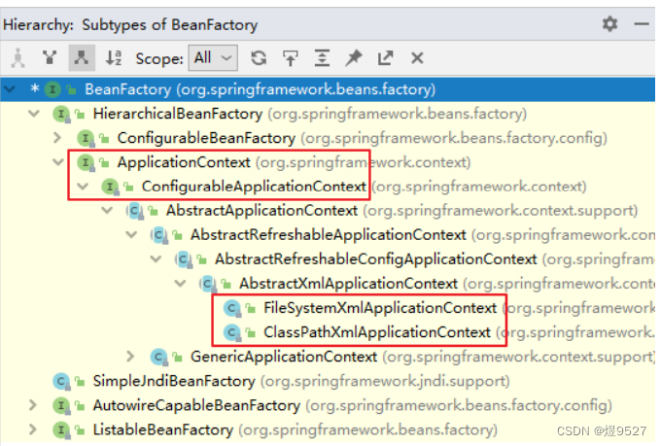Image resolution: width=661 pixels, height=446 pixels.
Task: Click the interface icon beside HierarchicalBeanFactory
Action: click(x=61, y=115)
